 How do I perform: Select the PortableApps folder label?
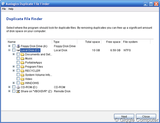click(34, 63)
